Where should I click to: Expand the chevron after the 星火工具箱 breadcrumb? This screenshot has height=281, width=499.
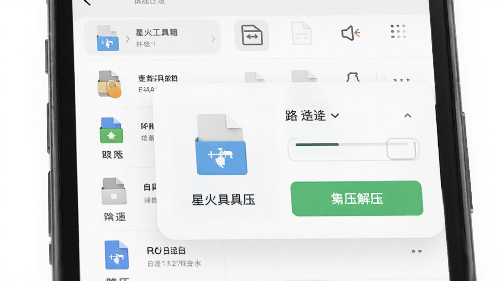coord(213,39)
